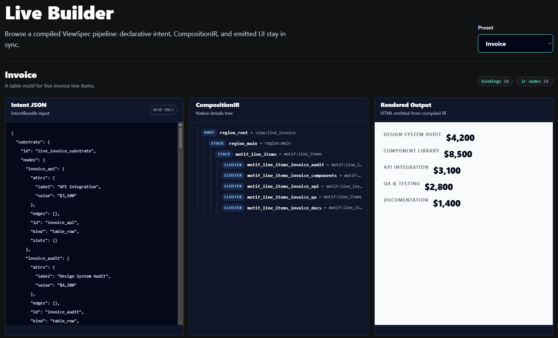Screen dimensions: 558x338
Task: Click the "value": "$3,100" JSON line
Action: 56,196
